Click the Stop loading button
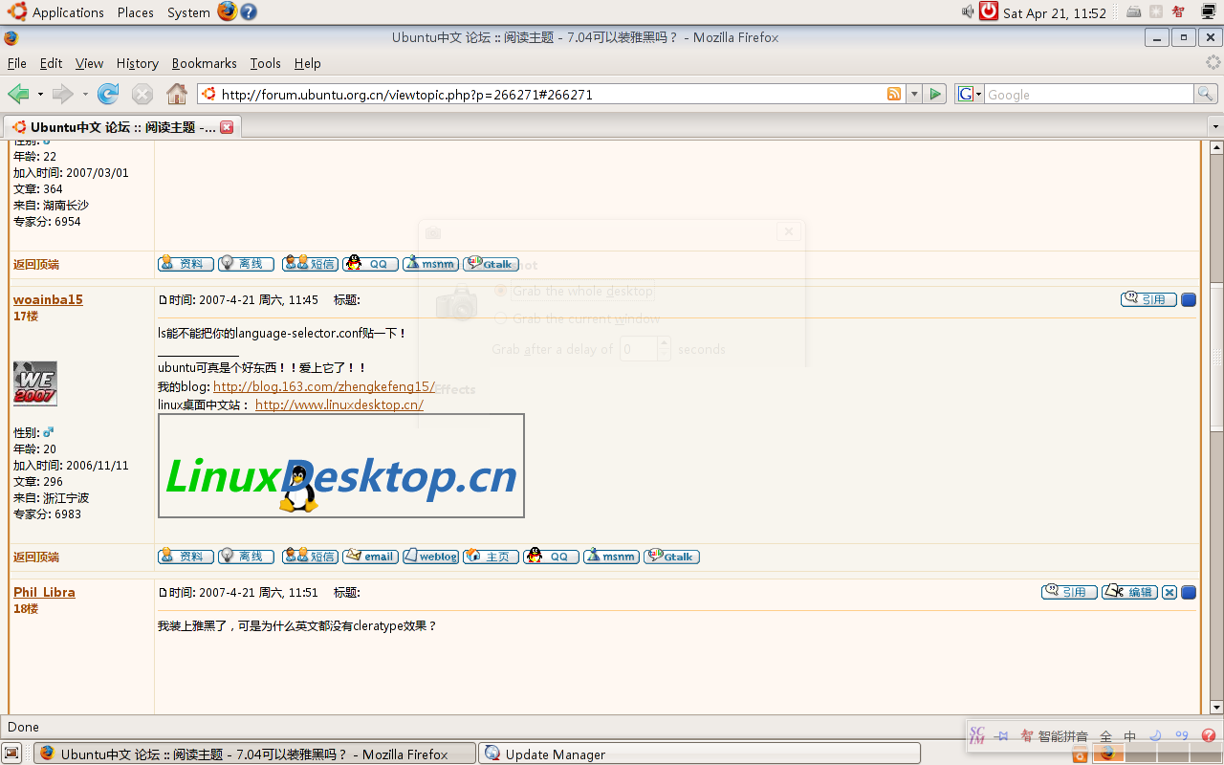Image resolution: width=1224 pixels, height=765 pixels. point(142,94)
